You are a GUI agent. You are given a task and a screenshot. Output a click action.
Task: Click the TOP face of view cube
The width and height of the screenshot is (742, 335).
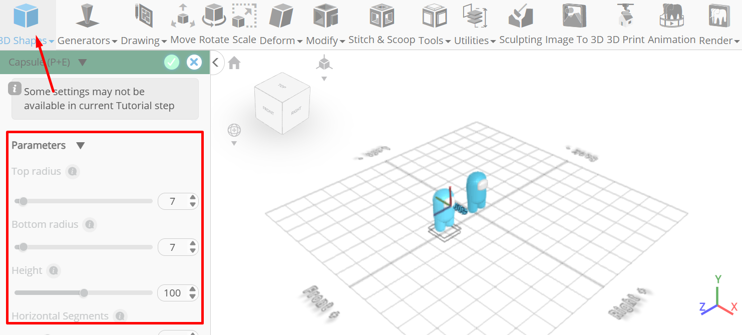pyautogui.click(x=282, y=86)
